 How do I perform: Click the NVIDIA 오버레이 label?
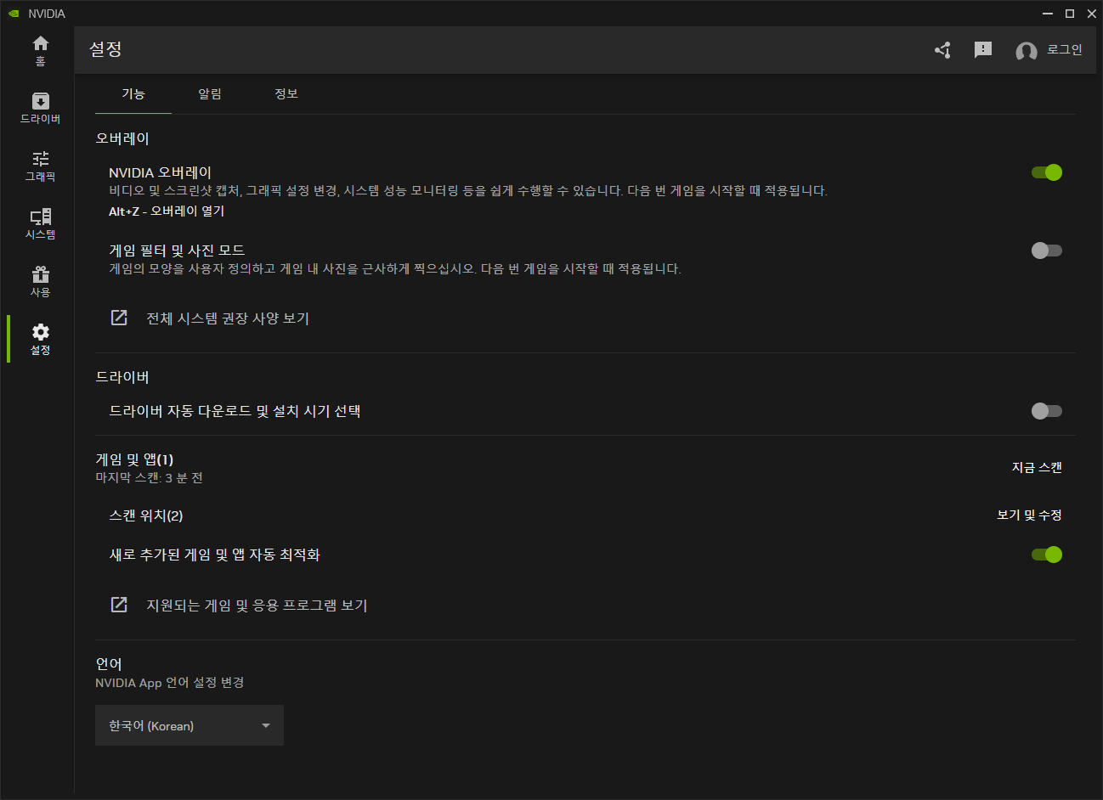(160, 172)
